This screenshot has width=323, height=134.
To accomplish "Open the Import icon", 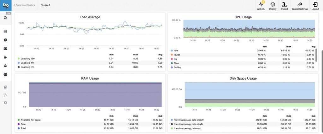I will click(284, 6).
